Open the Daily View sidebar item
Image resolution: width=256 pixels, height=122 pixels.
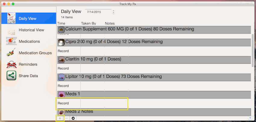(x=29, y=18)
